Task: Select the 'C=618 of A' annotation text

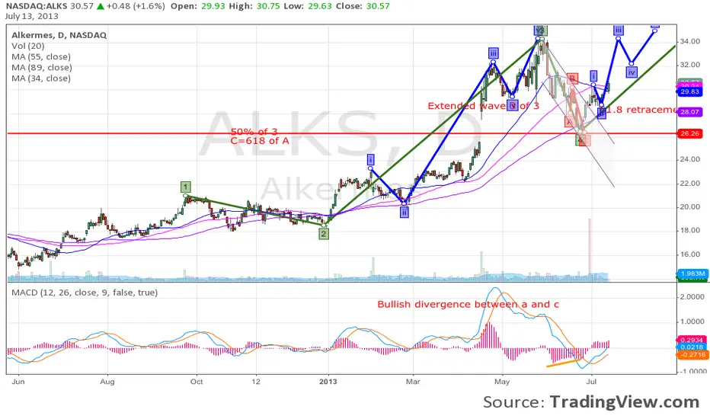Action: point(260,140)
